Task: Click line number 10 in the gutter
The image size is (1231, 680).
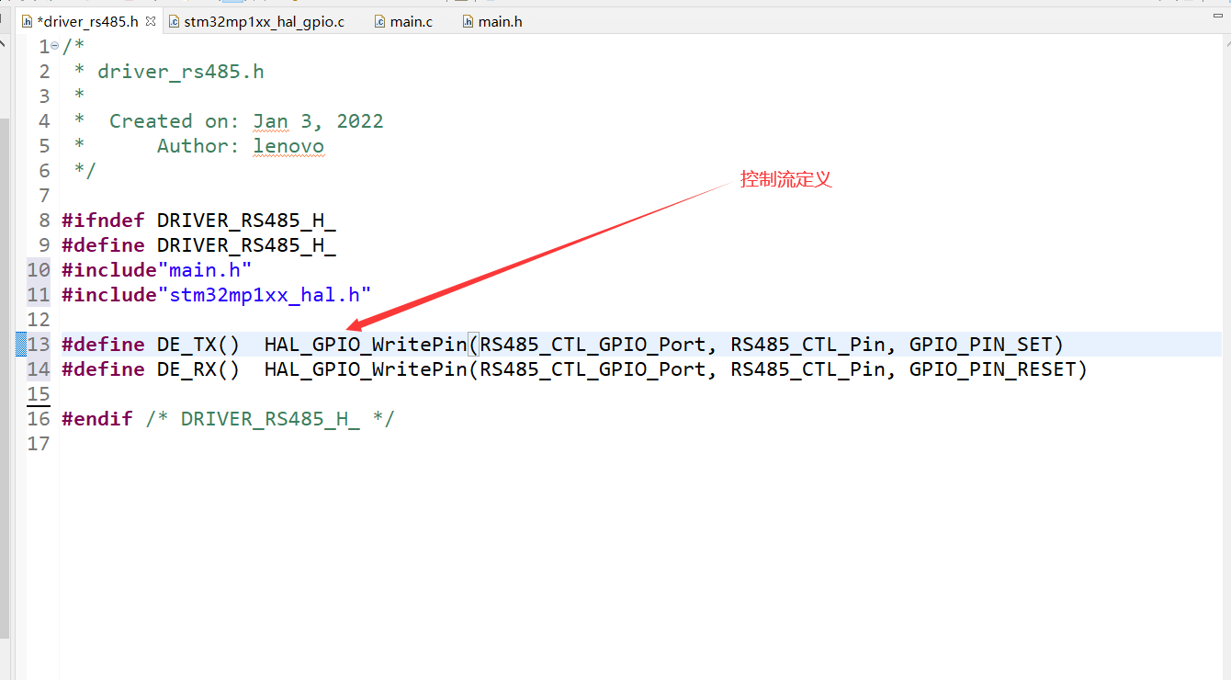Action: [39, 269]
